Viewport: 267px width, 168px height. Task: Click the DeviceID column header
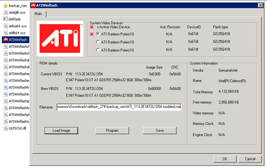tap(194, 27)
